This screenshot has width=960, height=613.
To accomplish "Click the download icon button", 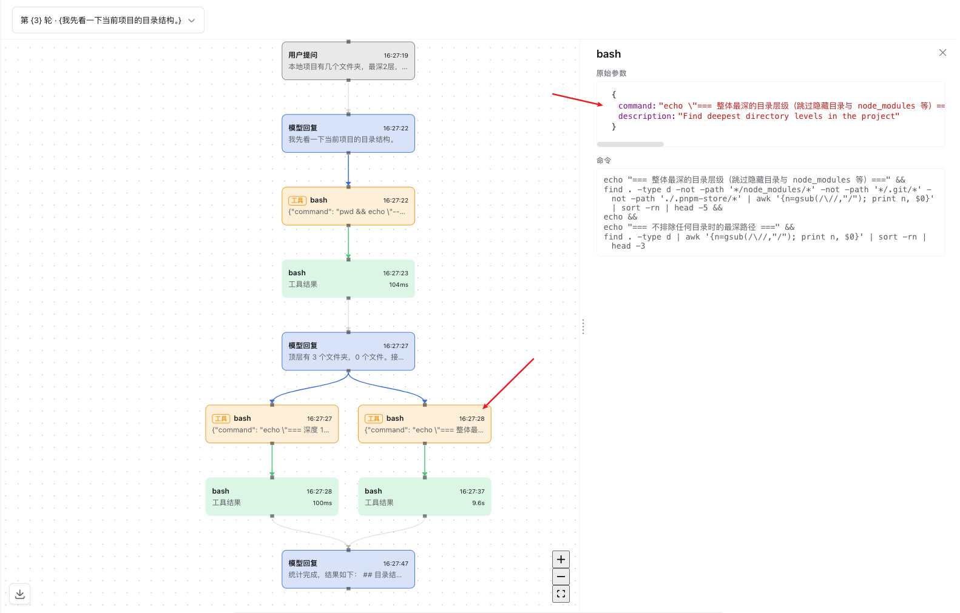I will pos(19,594).
